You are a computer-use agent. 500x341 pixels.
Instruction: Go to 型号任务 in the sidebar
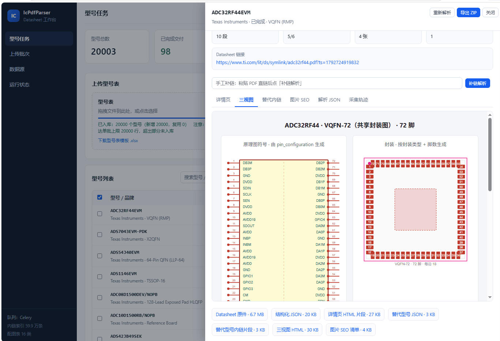(39, 38)
